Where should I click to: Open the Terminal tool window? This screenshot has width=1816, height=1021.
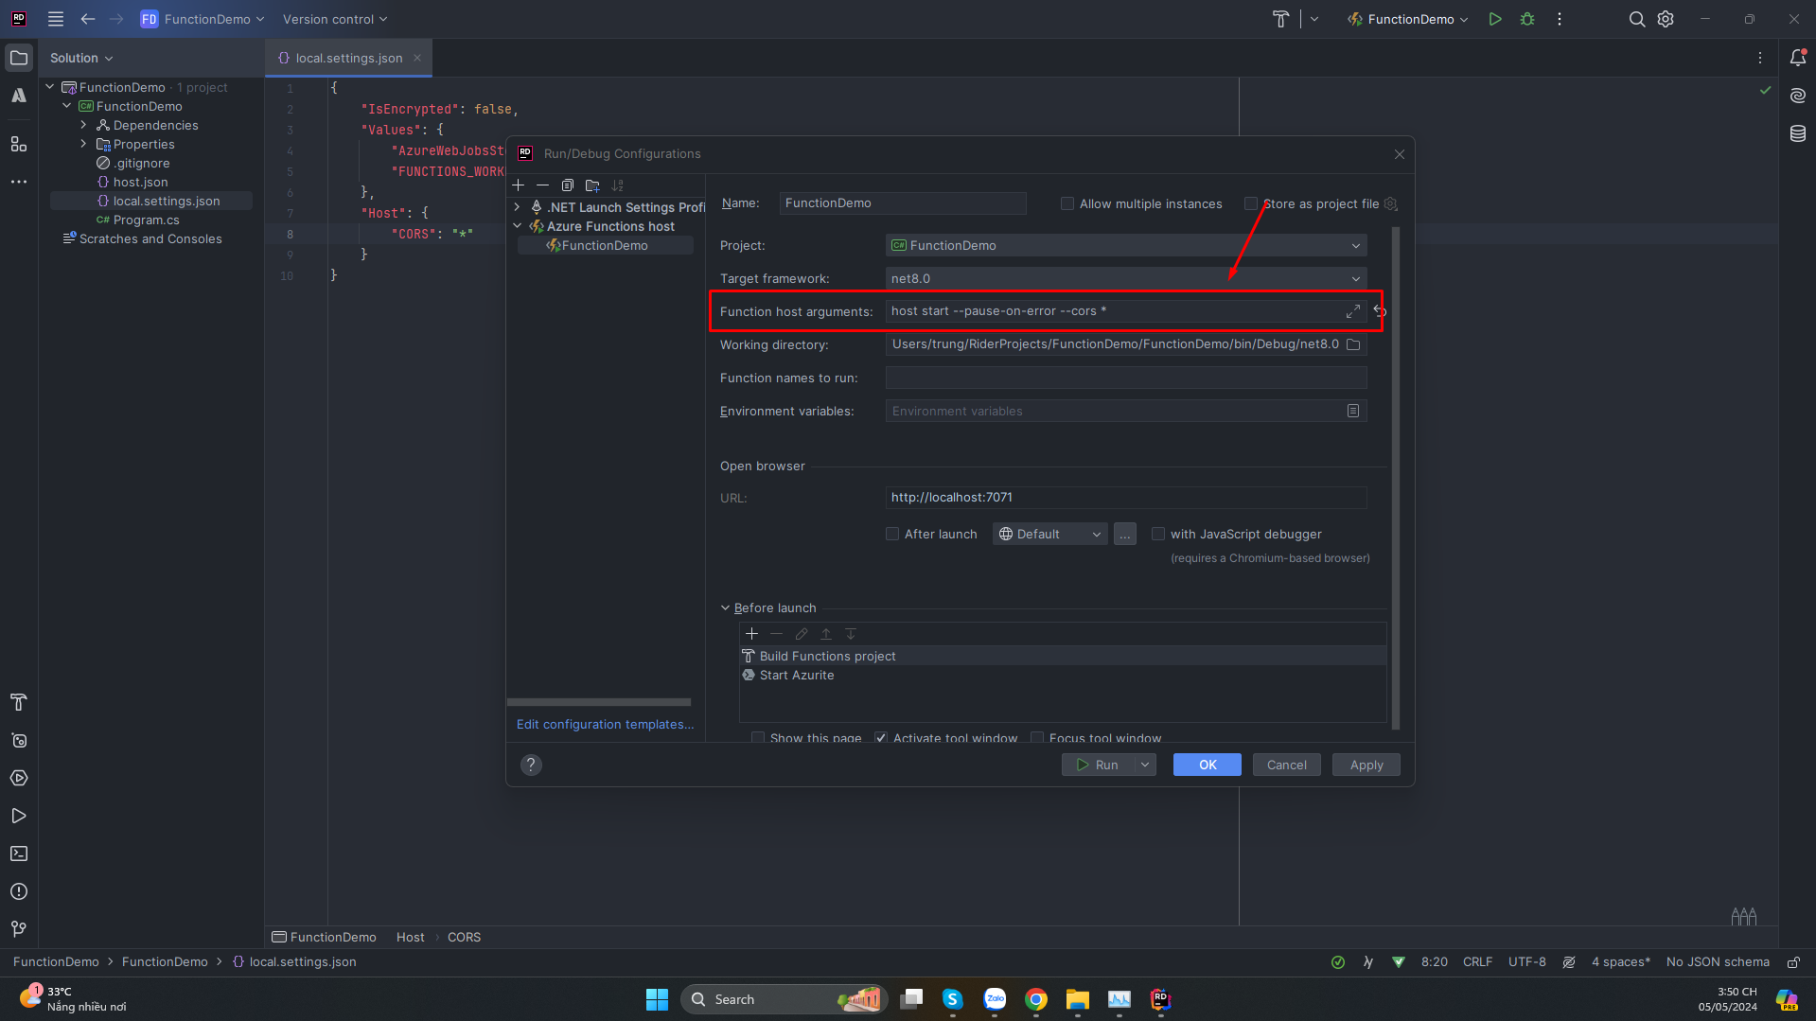[x=18, y=854]
